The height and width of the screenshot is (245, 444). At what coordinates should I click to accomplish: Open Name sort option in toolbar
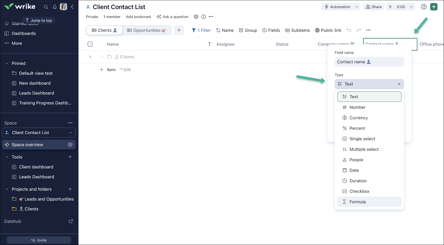[x=225, y=30]
